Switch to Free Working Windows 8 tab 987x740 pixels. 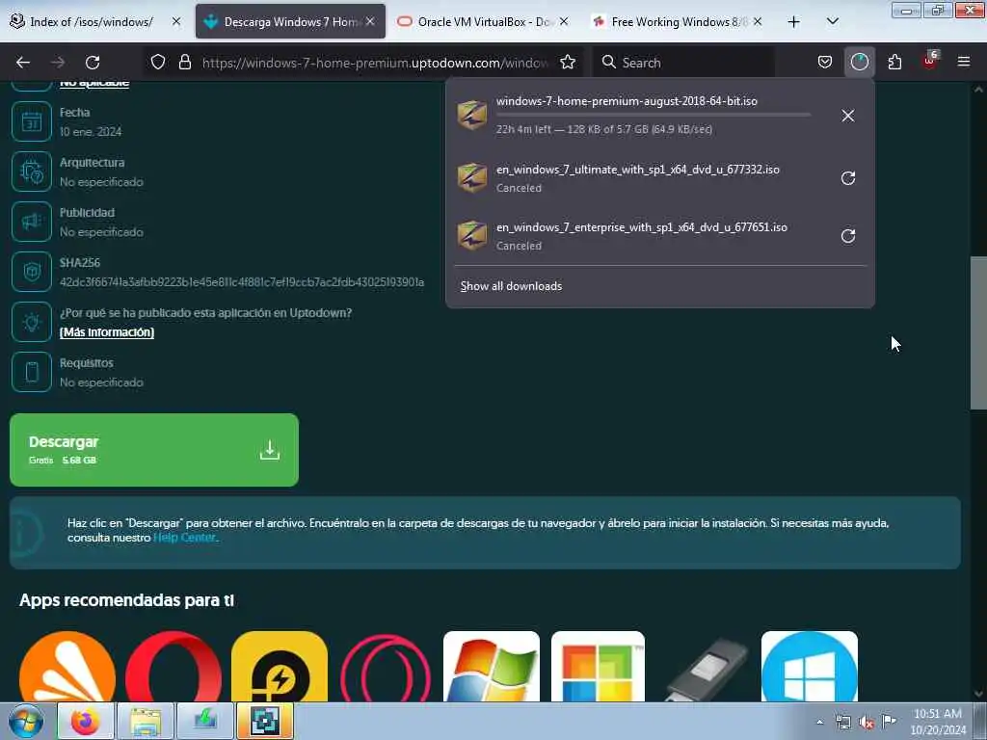coord(677,21)
